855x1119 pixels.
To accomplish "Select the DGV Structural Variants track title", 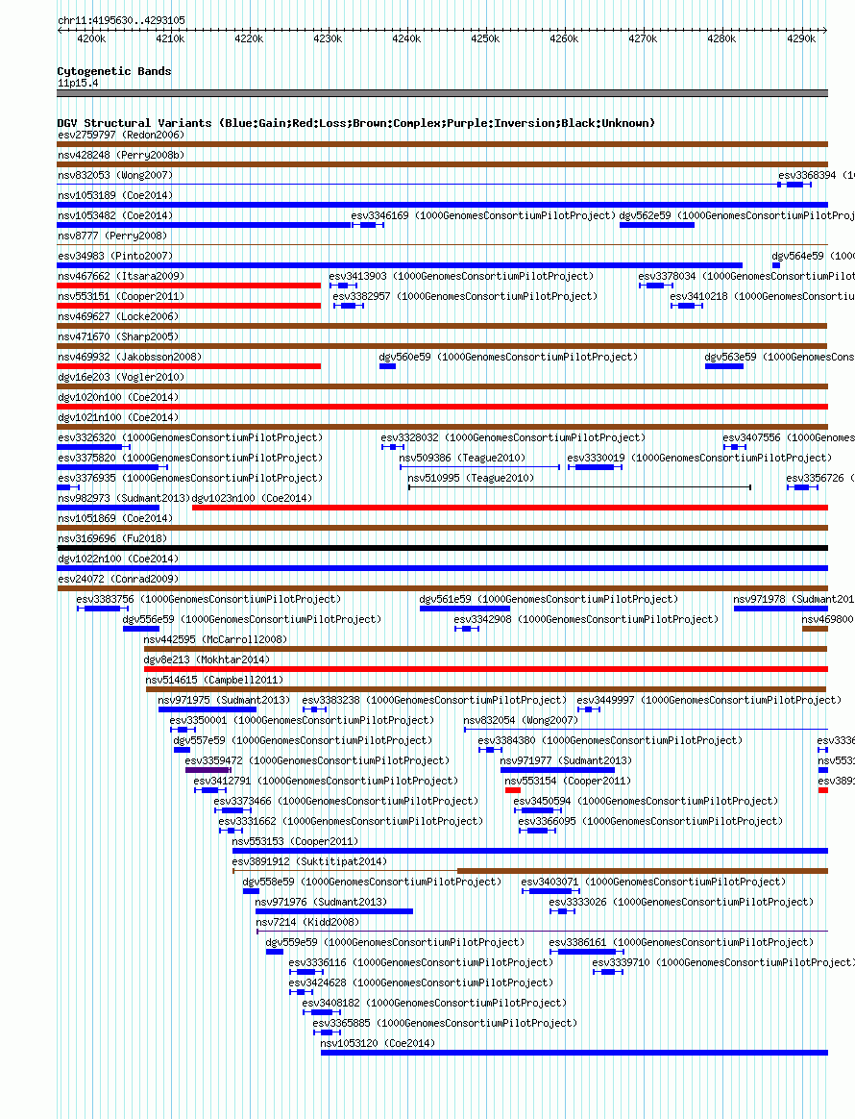I will (x=355, y=123).
